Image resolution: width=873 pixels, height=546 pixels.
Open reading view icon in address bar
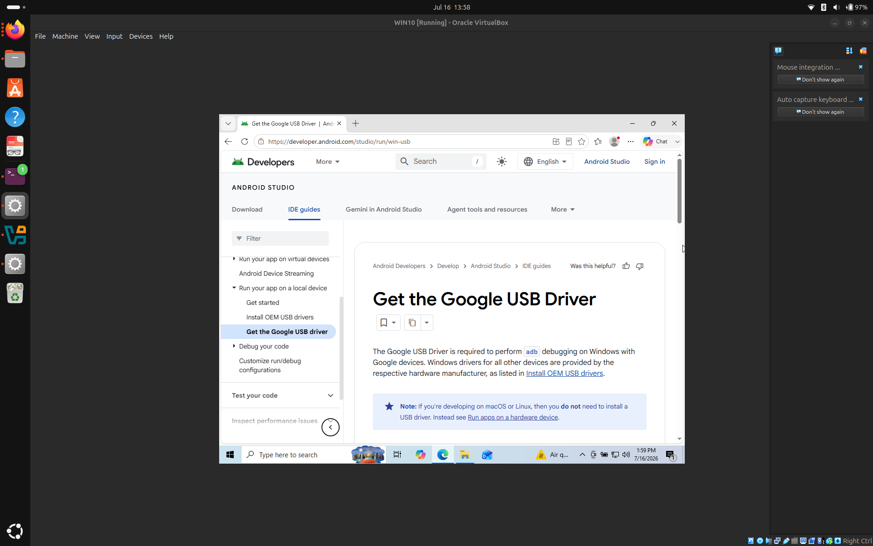pyautogui.click(x=569, y=142)
